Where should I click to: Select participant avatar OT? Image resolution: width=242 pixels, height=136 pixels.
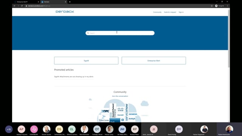[97, 129]
